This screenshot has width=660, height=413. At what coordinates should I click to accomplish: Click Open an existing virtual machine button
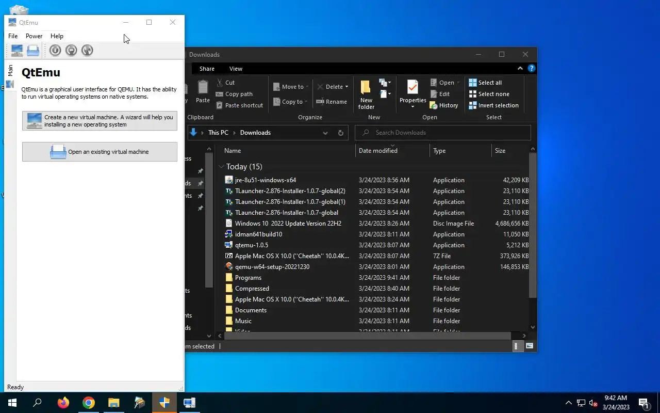coord(100,152)
